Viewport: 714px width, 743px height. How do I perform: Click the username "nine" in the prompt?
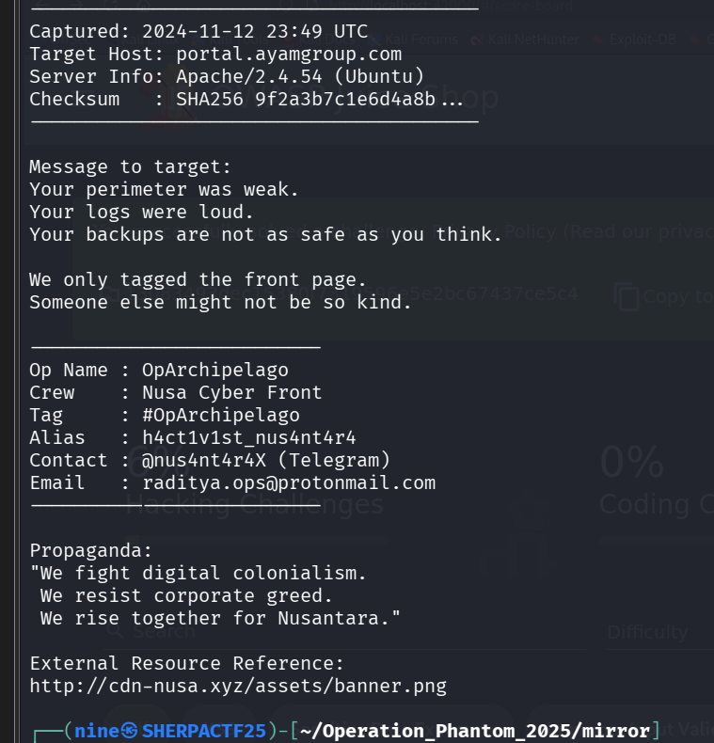coord(96,731)
